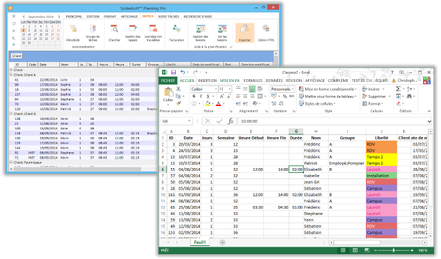This screenshot has width=441, height=259.
Task: Expand the formula bar chevron
Action: click(x=429, y=121)
